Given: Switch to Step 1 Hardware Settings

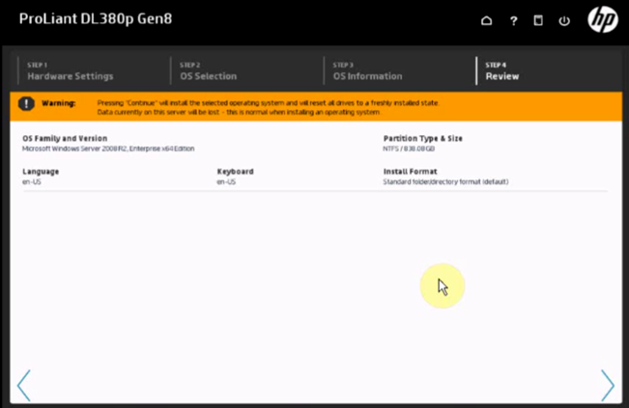Looking at the screenshot, I should point(71,70).
